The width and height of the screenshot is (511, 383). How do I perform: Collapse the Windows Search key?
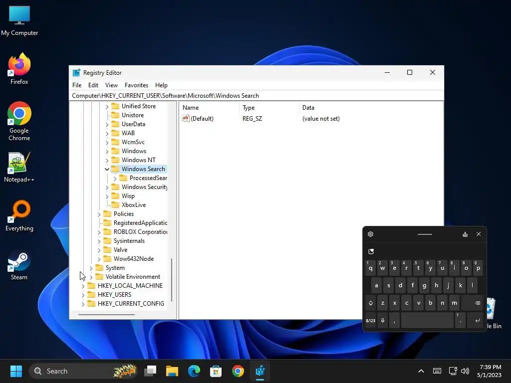[107, 169]
